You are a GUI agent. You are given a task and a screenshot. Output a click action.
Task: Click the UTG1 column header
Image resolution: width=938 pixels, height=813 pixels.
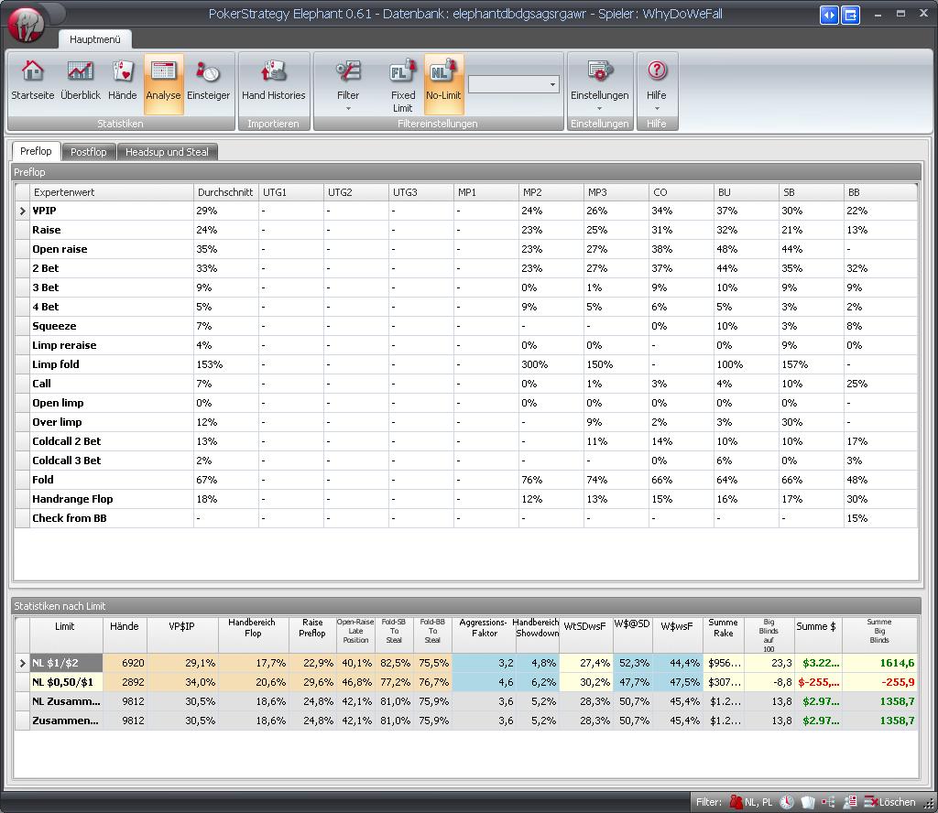click(290, 192)
